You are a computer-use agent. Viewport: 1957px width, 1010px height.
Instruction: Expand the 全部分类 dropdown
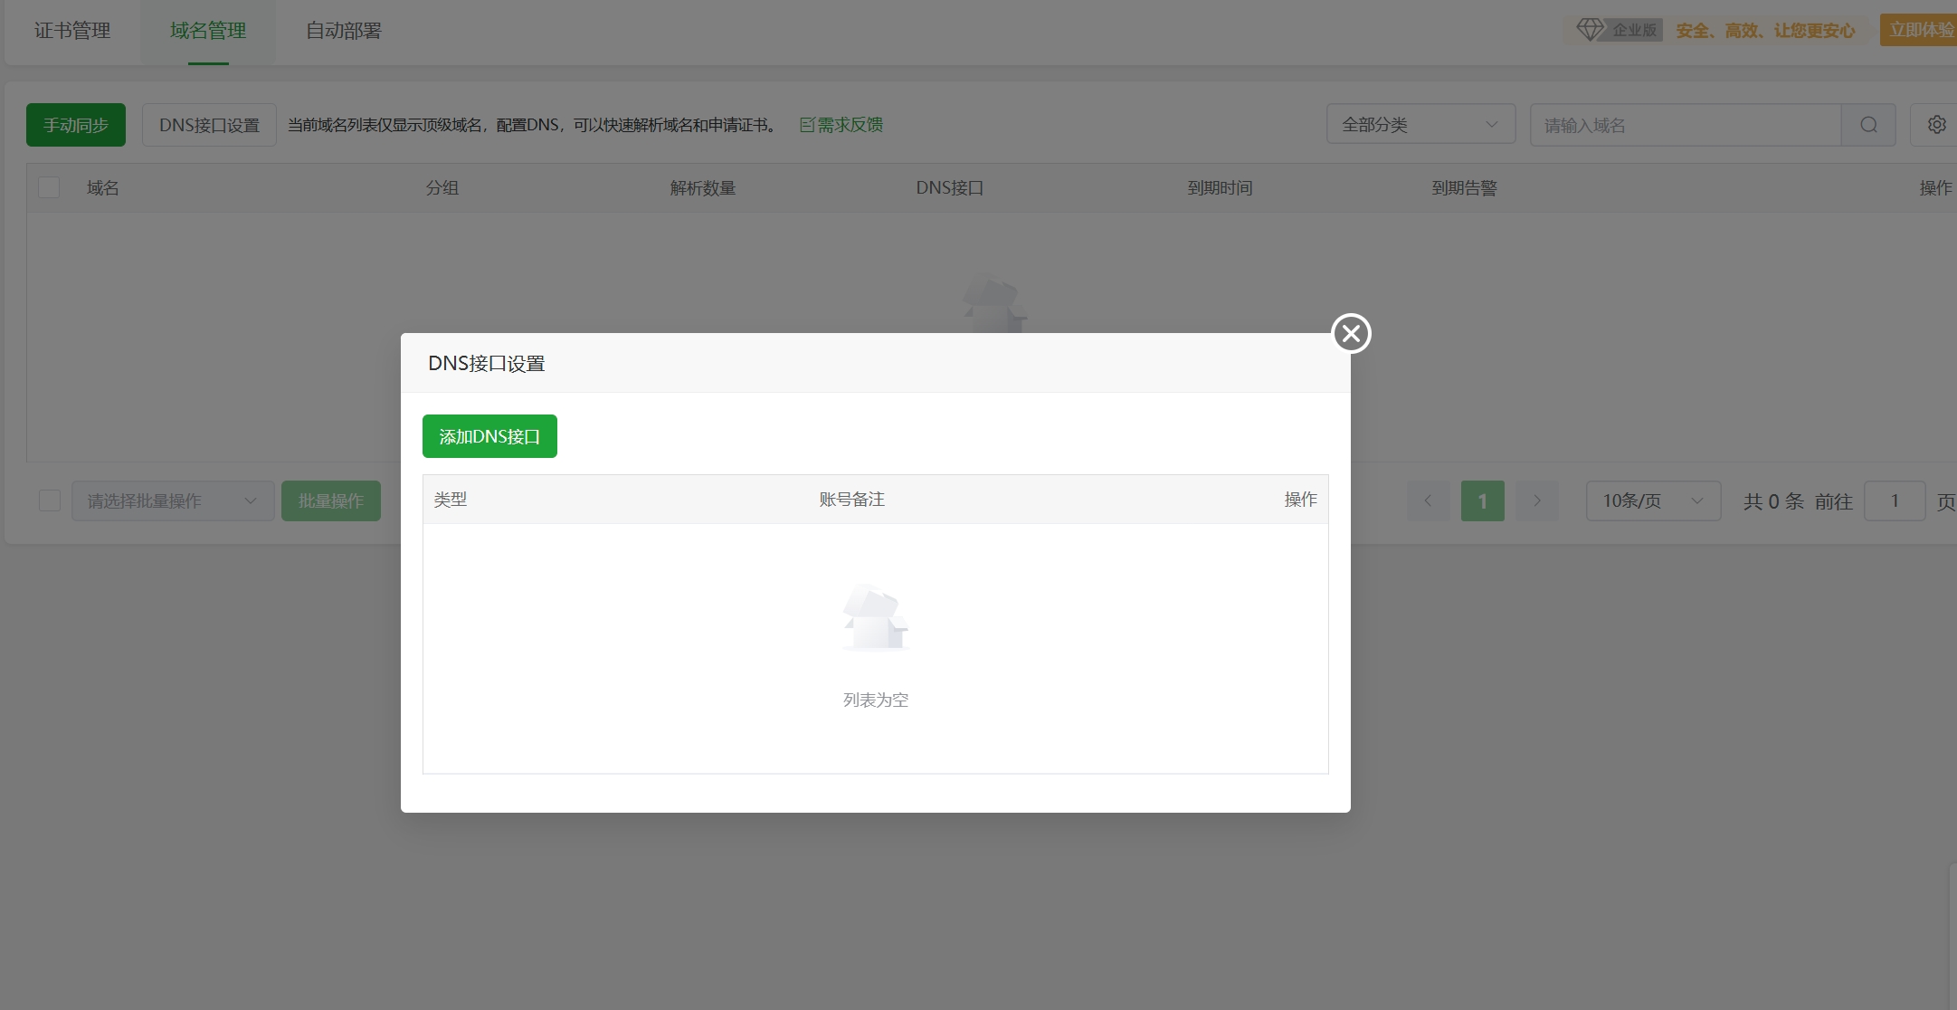pyautogui.click(x=1420, y=125)
